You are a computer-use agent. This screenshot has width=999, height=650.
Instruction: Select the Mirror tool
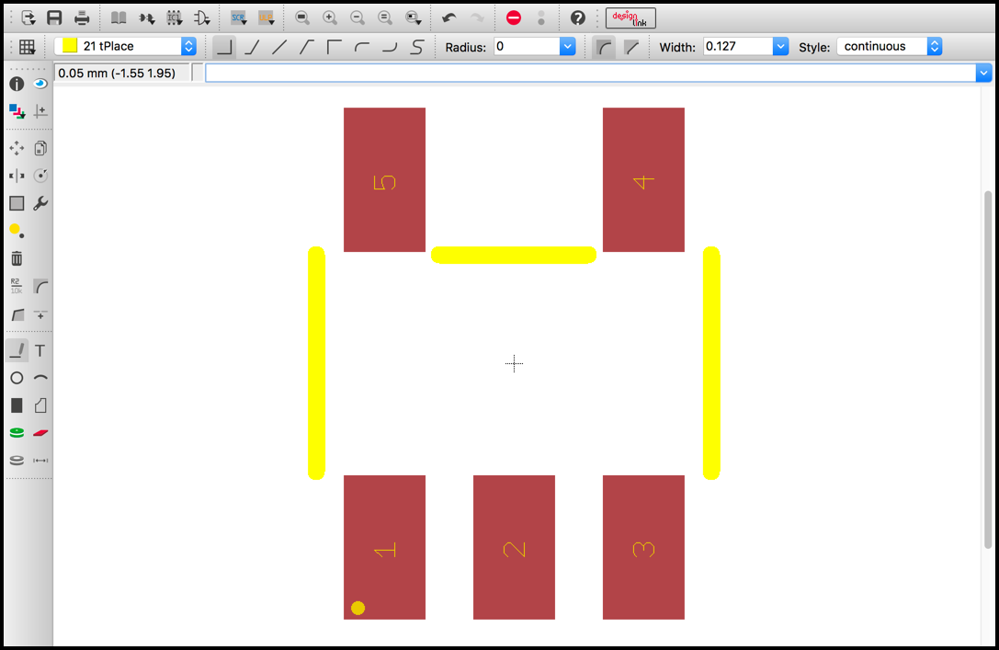pyautogui.click(x=17, y=176)
